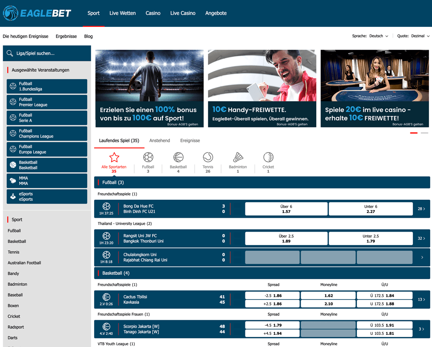Open live casino 20€ banner
The height and width of the screenshot is (347, 432).
[375, 89]
